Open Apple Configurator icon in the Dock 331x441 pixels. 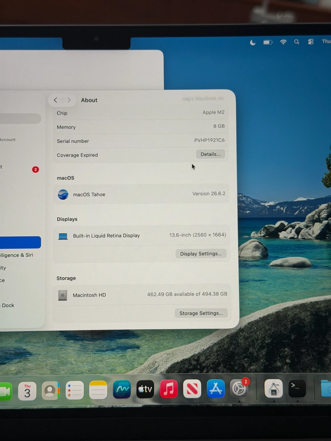coord(273,388)
